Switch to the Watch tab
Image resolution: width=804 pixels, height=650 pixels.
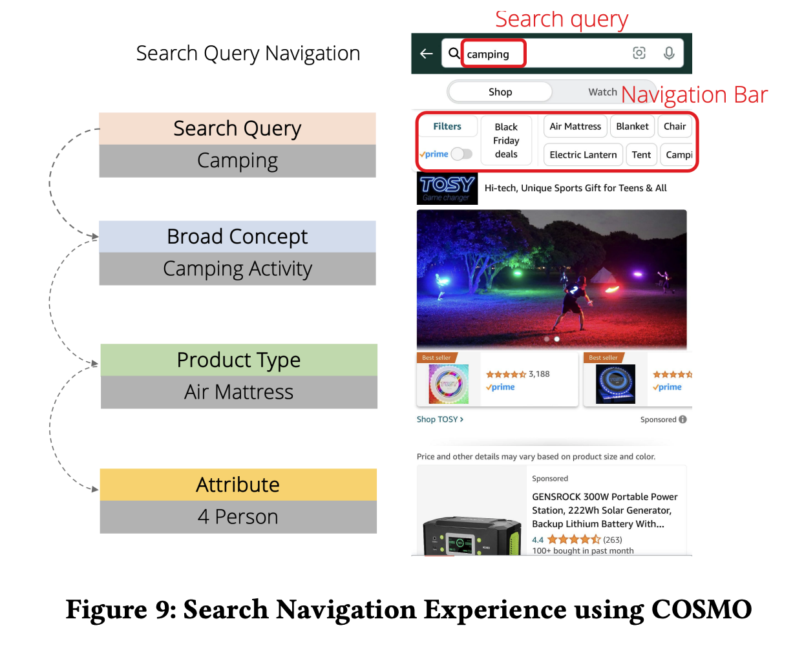(x=602, y=92)
